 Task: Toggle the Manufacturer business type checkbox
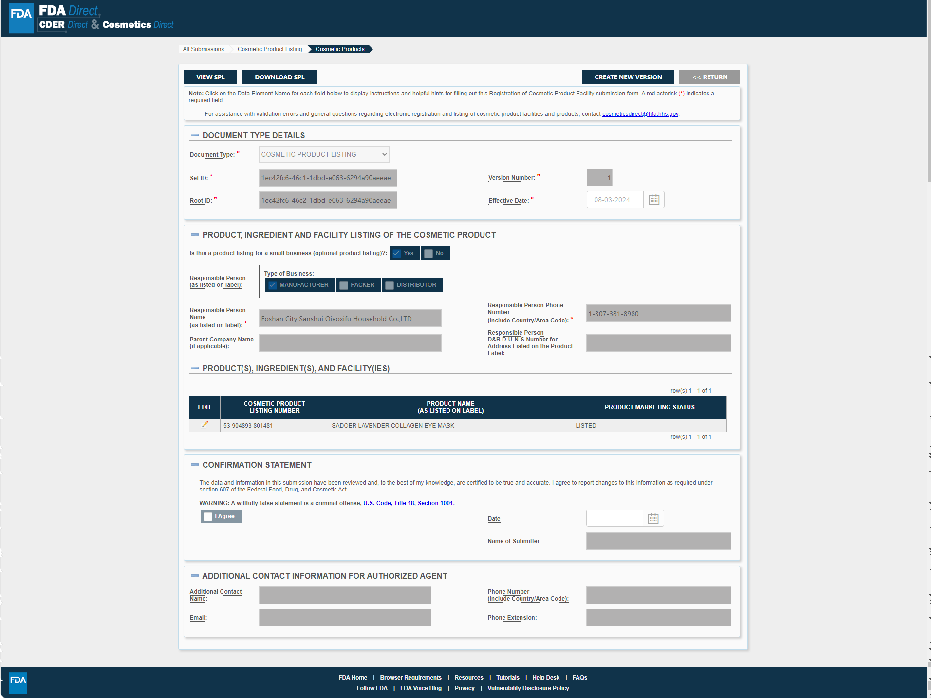point(273,285)
